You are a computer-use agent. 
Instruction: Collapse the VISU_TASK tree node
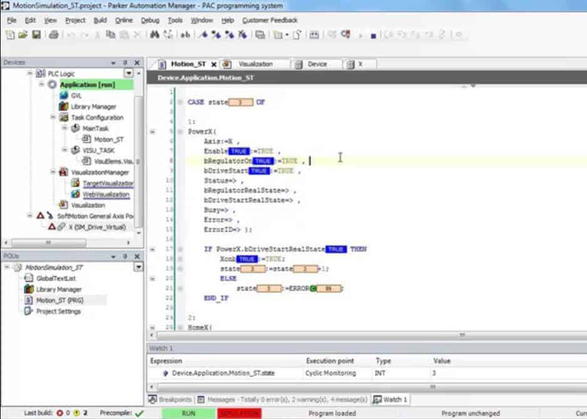click(64, 150)
